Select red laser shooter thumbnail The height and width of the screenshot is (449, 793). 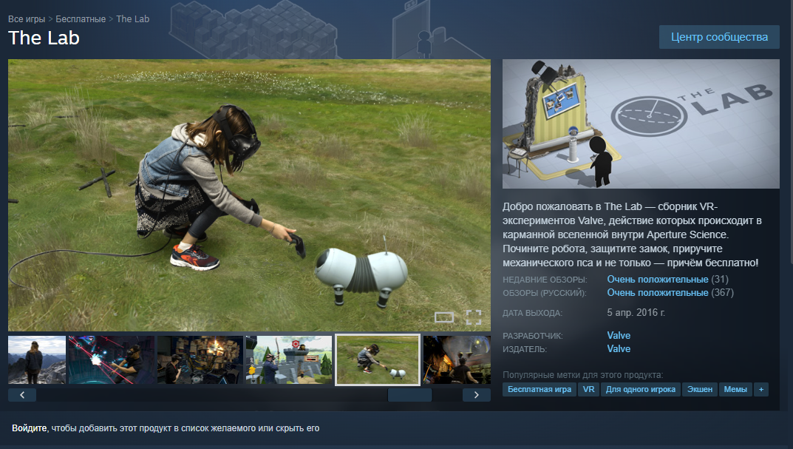pos(112,360)
